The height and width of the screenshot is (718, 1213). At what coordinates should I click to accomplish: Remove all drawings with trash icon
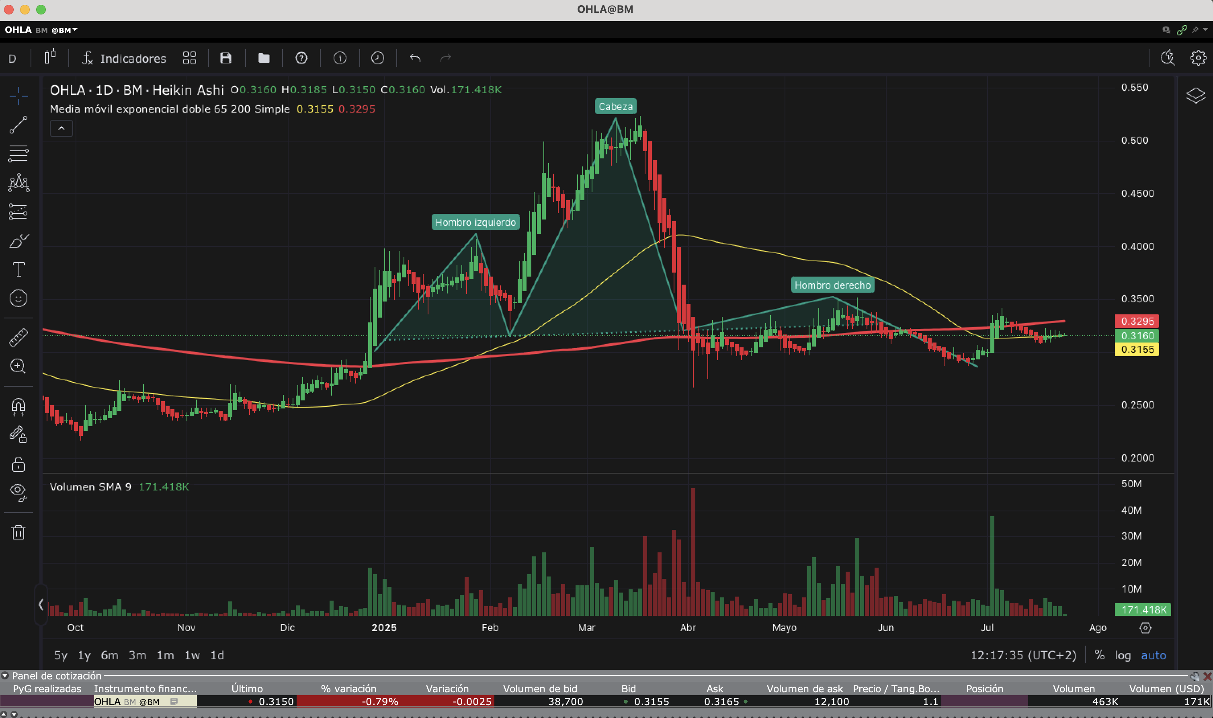pos(18,533)
